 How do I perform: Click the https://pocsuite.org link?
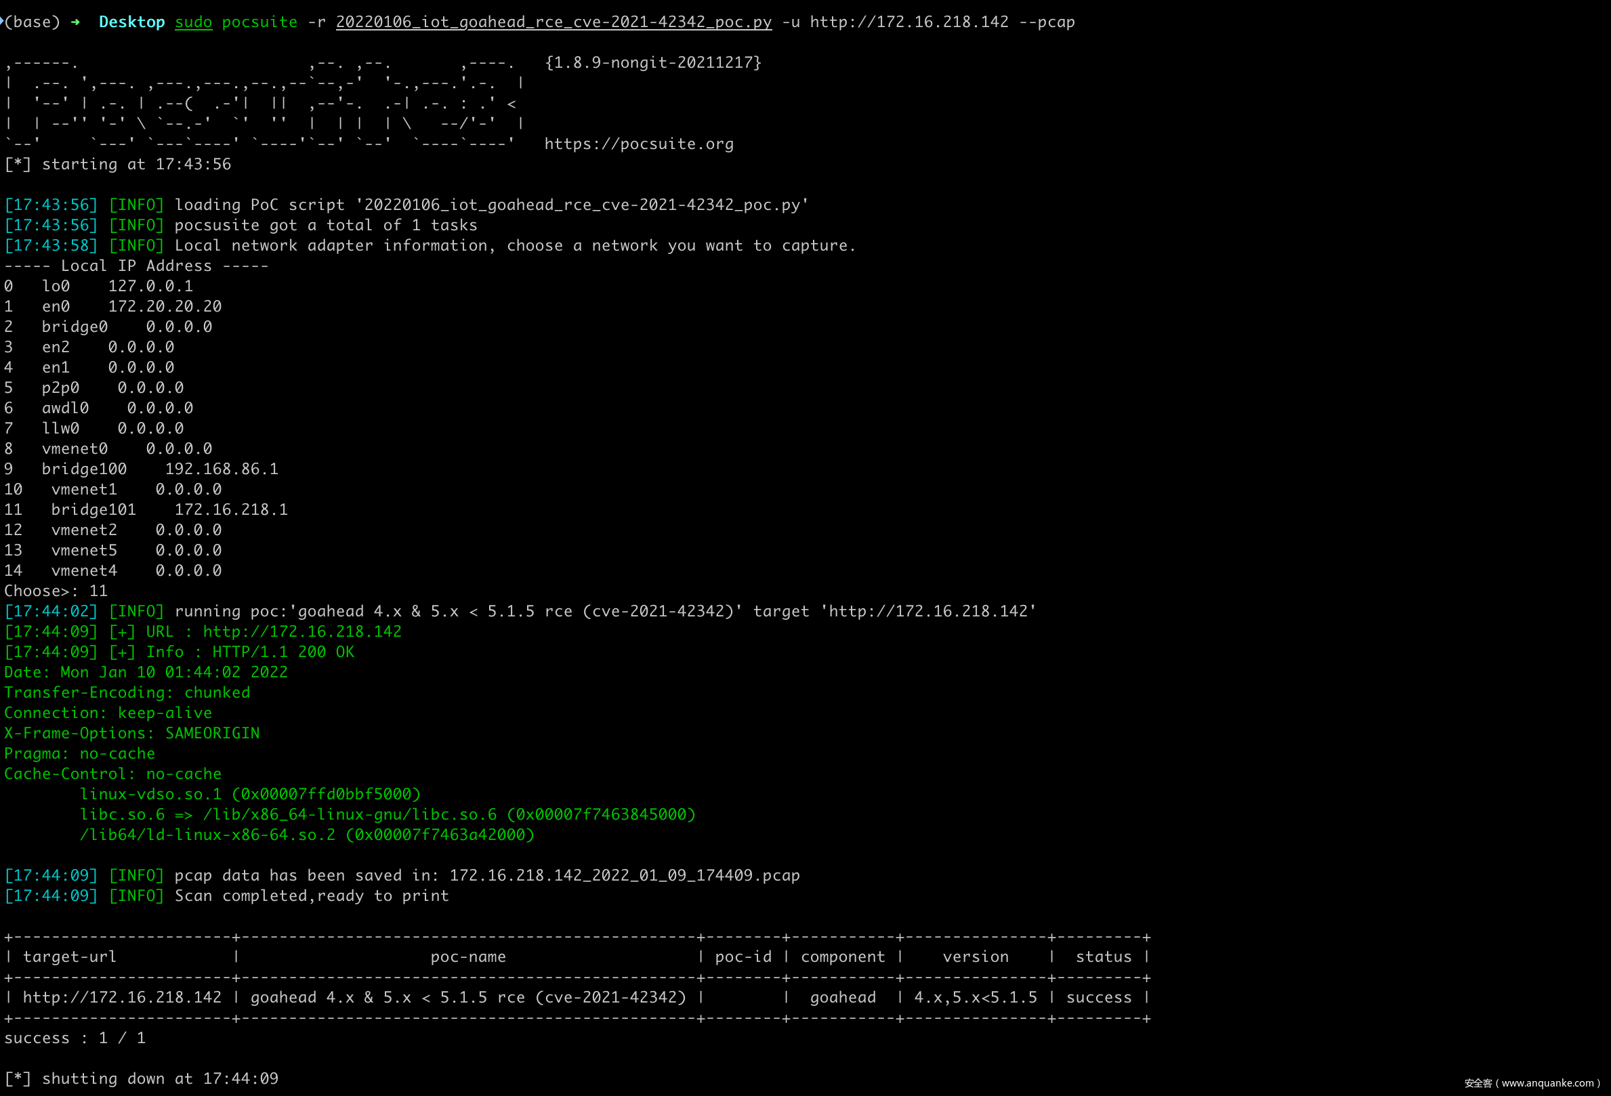(x=638, y=144)
